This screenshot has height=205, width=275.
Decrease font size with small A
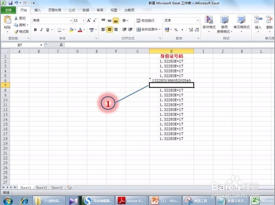95,20
